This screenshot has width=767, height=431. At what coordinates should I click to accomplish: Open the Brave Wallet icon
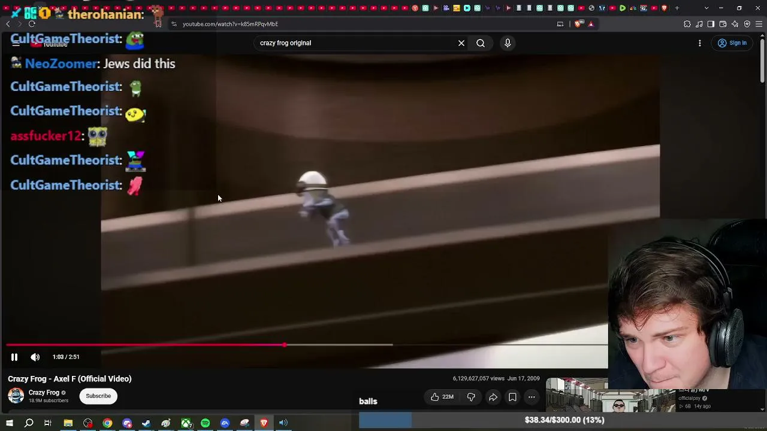(723, 24)
